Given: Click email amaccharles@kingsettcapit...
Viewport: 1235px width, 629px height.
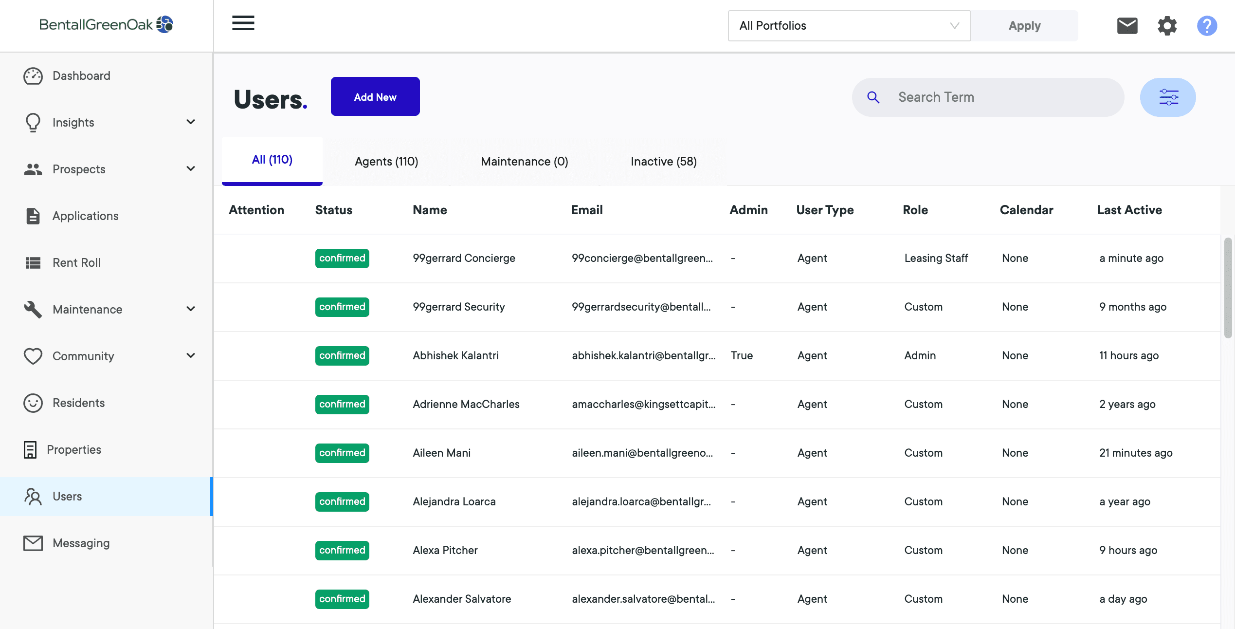Looking at the screenshot, I should tap(643, 404).
